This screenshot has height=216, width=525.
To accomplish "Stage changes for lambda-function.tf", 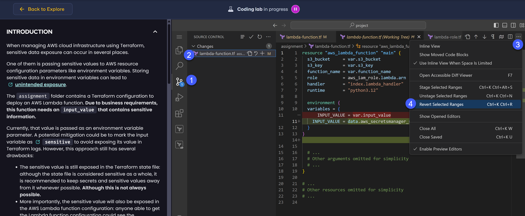I will (262, 53).
